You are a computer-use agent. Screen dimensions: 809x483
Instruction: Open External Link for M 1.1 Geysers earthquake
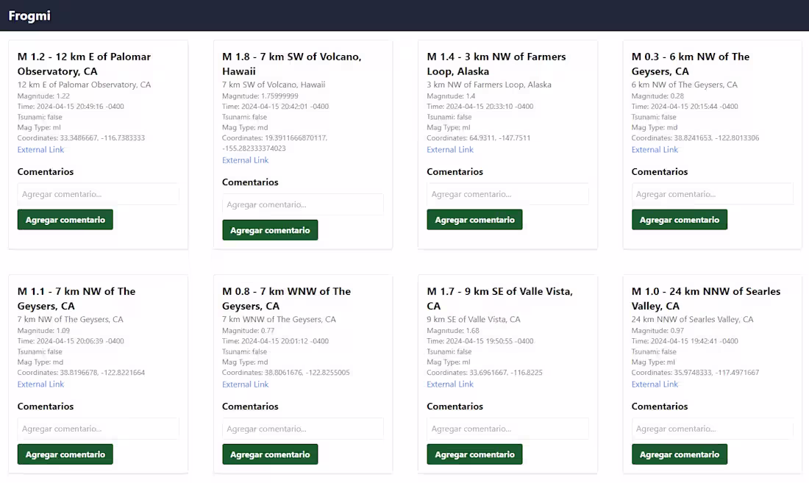[40, 384]
